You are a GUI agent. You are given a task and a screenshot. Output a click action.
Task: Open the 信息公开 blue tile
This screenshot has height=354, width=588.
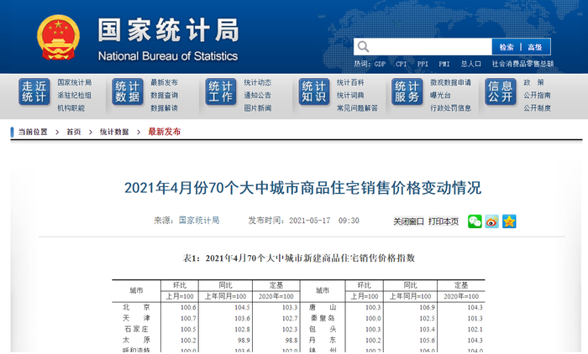click(x=501, y=91)
